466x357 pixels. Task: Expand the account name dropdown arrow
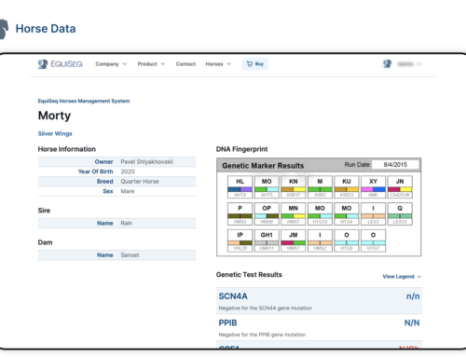[x=419, y=64]
